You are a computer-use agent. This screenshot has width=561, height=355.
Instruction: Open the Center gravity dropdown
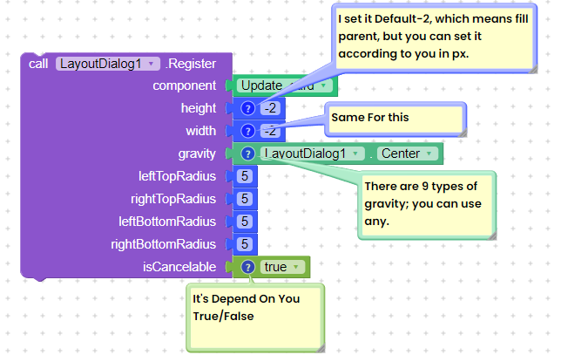(x=407, y=154)
